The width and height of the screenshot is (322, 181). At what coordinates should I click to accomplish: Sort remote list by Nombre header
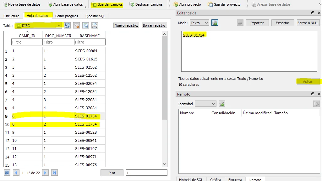(x=194, y=113)
